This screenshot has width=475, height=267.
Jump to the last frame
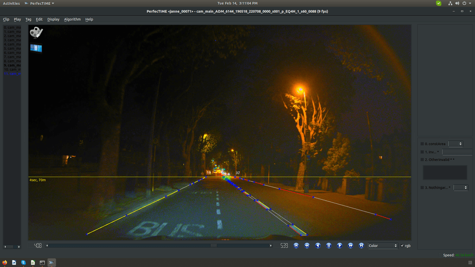pyautogui.click(x=361, y=246)
